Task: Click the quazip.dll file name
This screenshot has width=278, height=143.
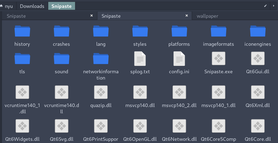Action: coord(101,105)
